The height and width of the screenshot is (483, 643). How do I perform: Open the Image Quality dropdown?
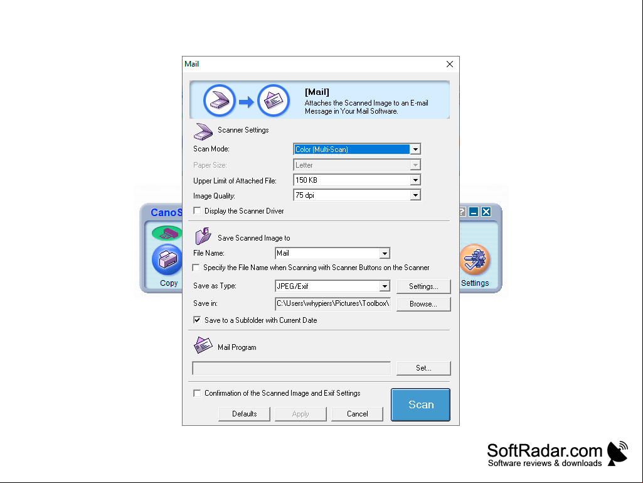415,195
